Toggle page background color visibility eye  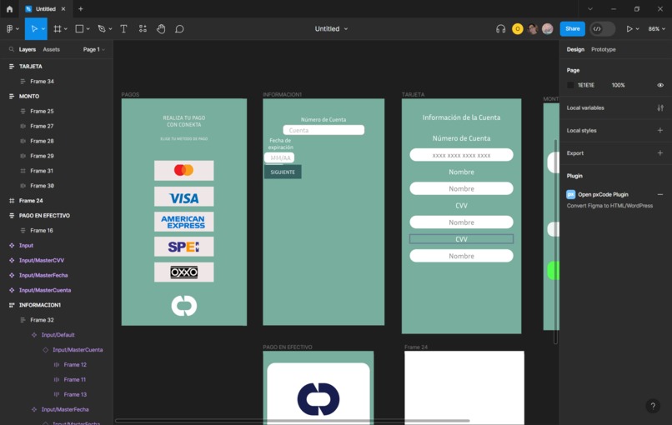pos(660,85)
